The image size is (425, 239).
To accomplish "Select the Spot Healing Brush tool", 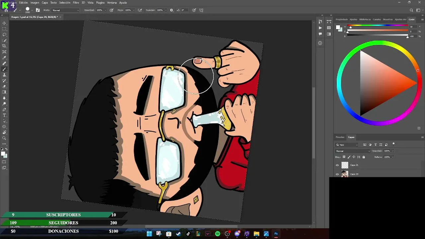I will (x=4, y=63).
